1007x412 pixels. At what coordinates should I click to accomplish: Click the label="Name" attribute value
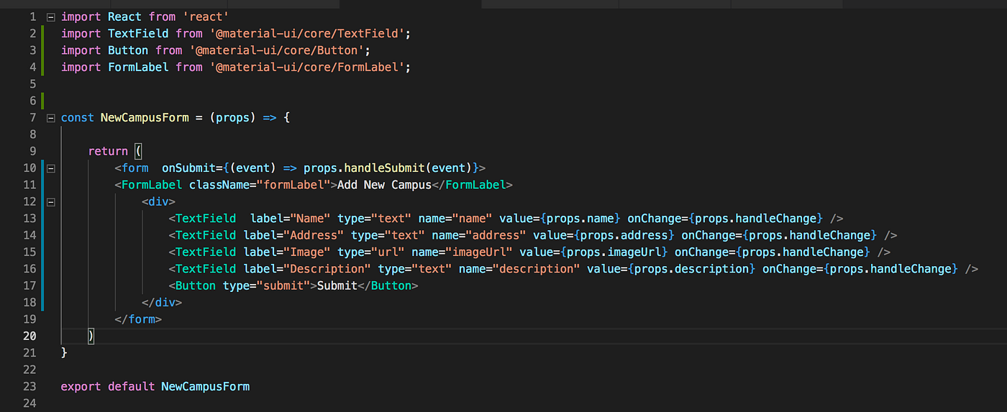[x=311, y=219]
